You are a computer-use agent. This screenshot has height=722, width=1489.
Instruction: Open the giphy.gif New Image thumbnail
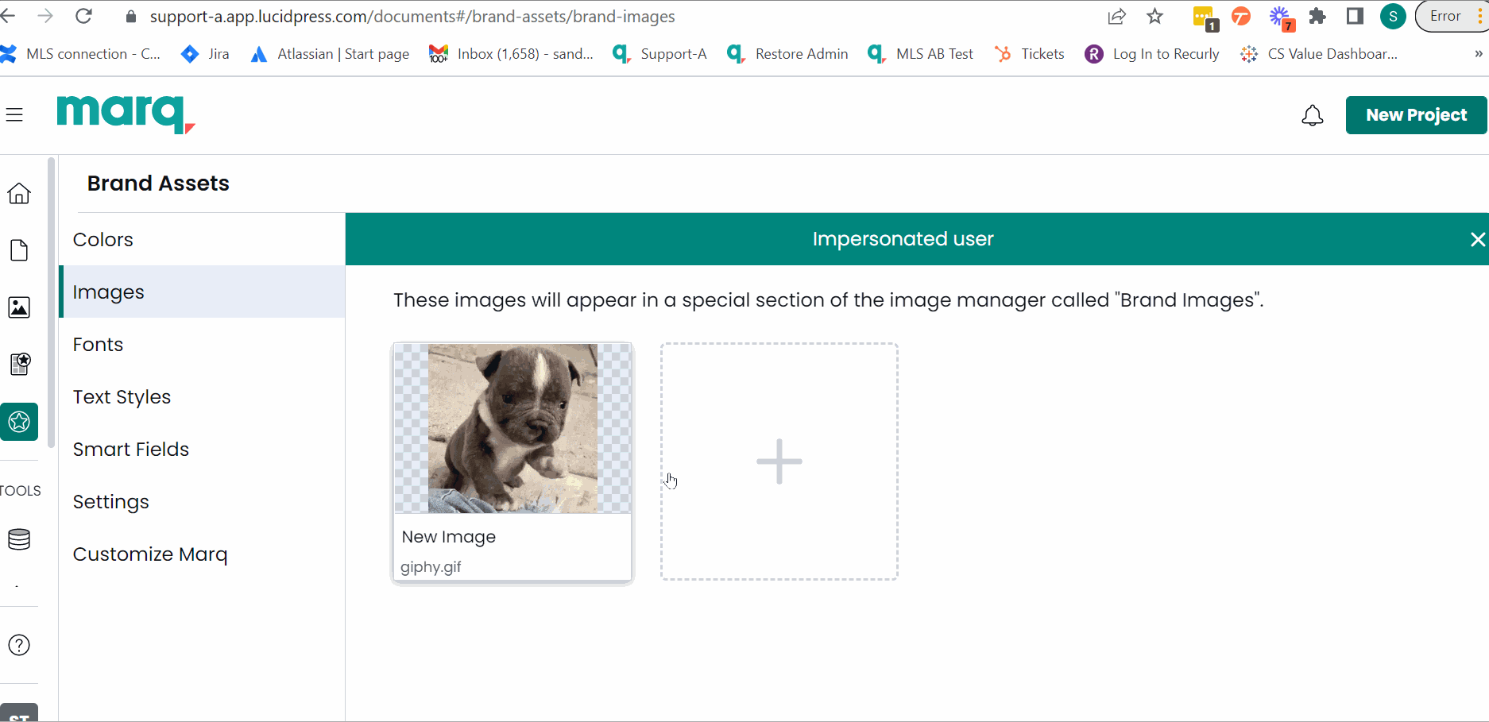[512, 428]
